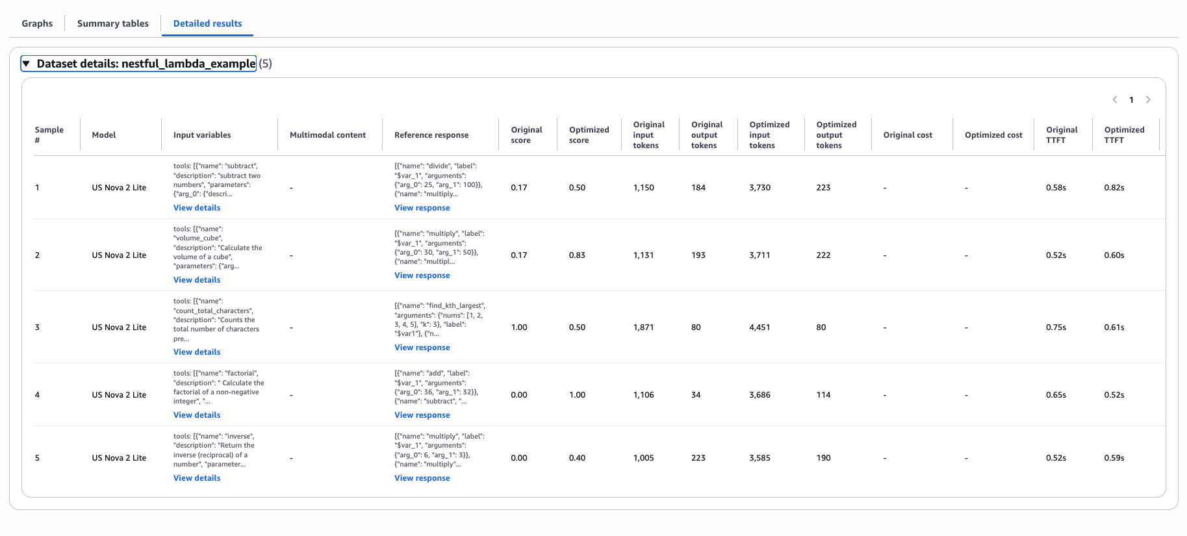Click US Nova 2 Lite in sample 5 row
This screenshot has height=536, width=1187.
pos(119,458)
